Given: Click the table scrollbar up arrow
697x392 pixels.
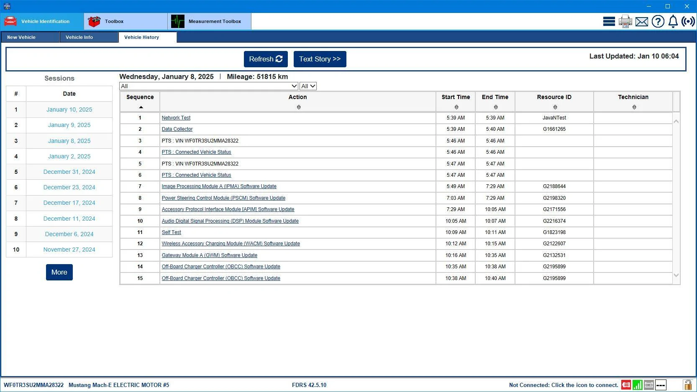Looking at the screenshot, I should [676, 121].
